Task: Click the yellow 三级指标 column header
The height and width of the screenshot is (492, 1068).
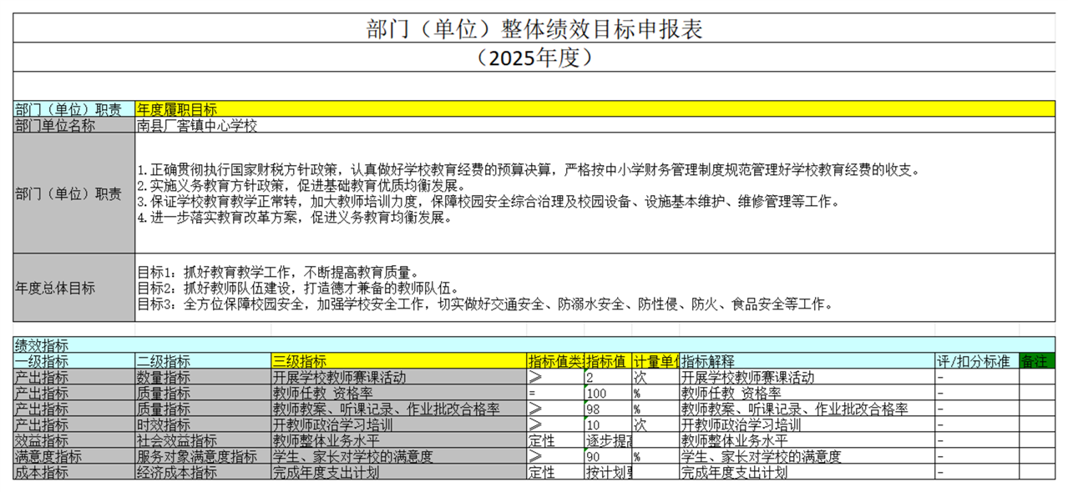Action: (x=398, y=361)
